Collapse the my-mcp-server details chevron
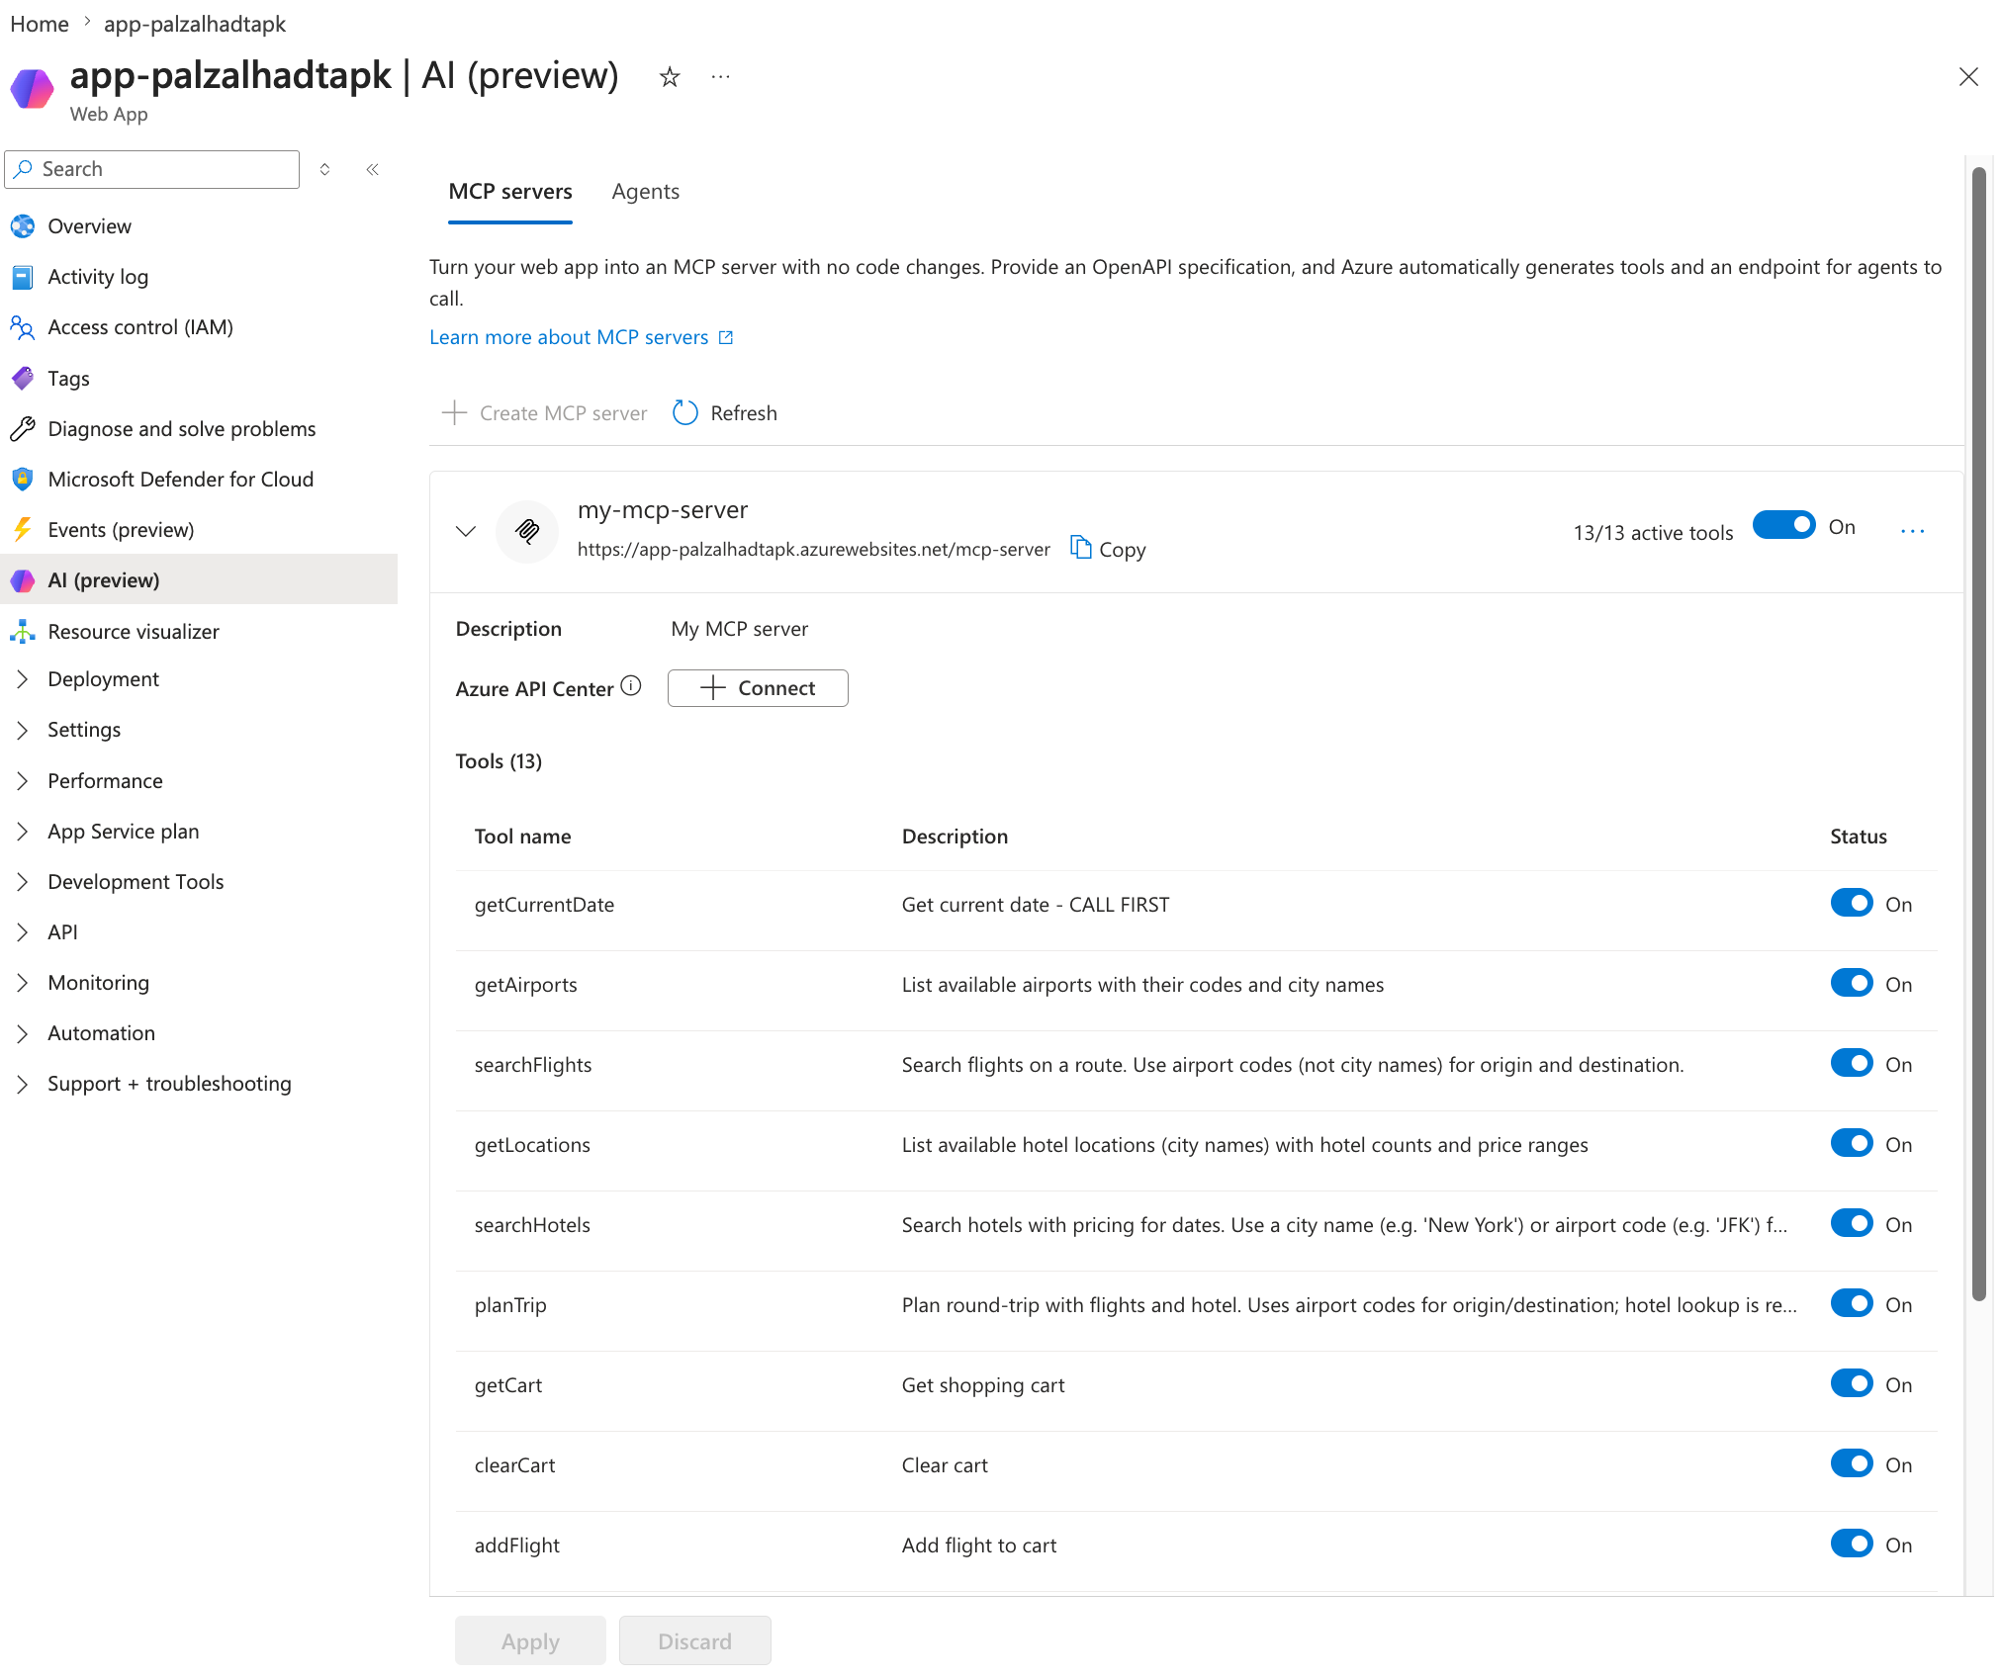Image resolution: width=2002 pixels, height=1677 pixels. coord(466,531)
